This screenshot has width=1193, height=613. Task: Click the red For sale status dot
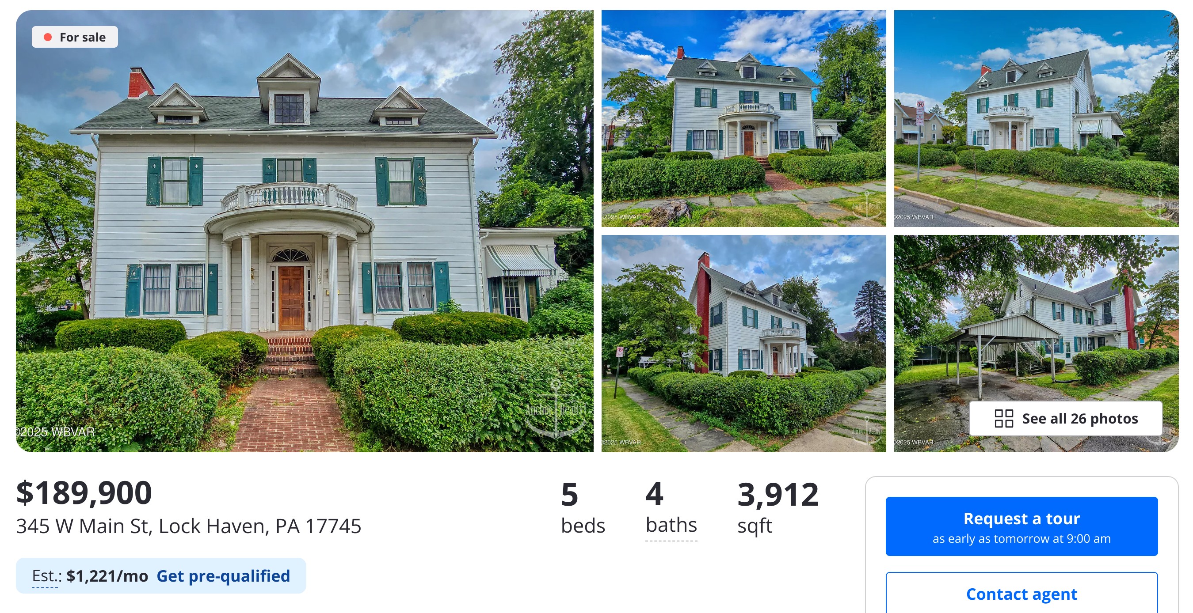click(x=48, y=37)
